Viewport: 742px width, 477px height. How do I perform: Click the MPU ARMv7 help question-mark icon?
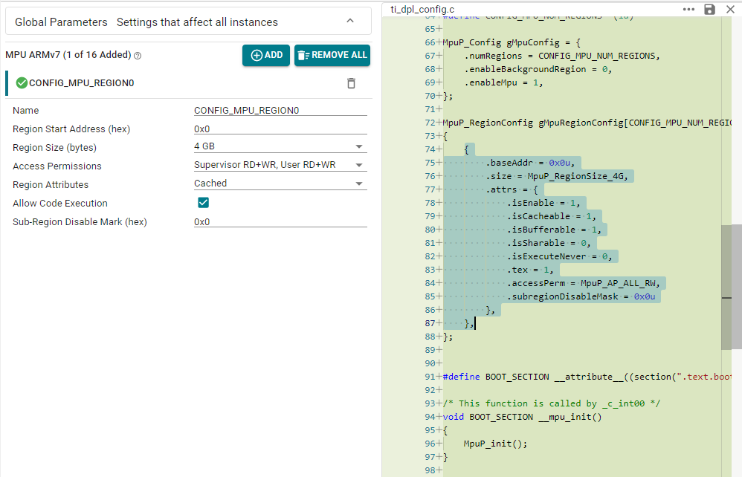(x=138, y=56)
